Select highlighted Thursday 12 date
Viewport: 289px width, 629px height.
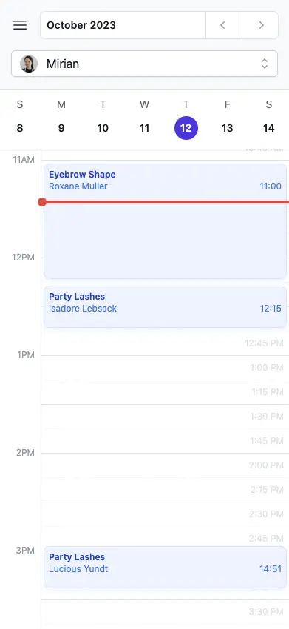[186, 128]
